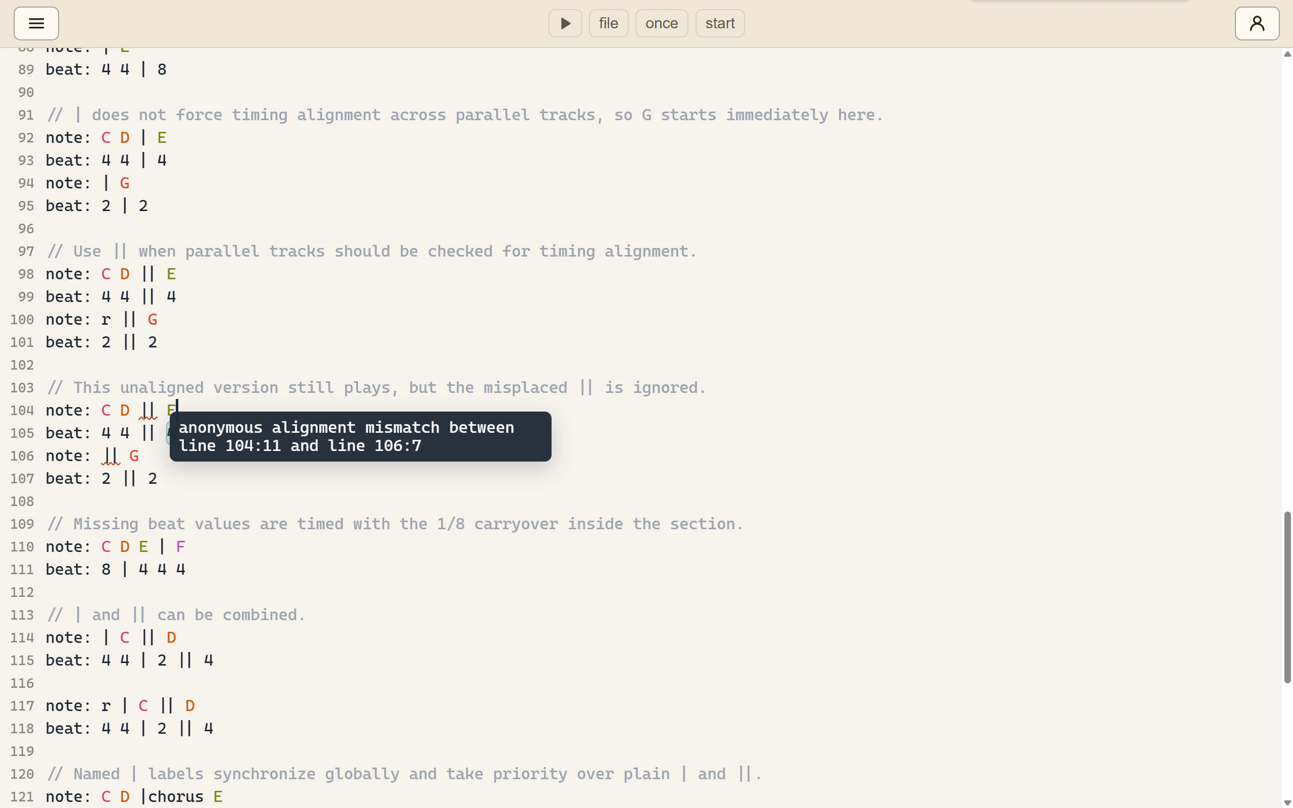Click the underlined '||' error on line 106
Viewport: 1293px width, 808px height.
(x=111, y=456)
